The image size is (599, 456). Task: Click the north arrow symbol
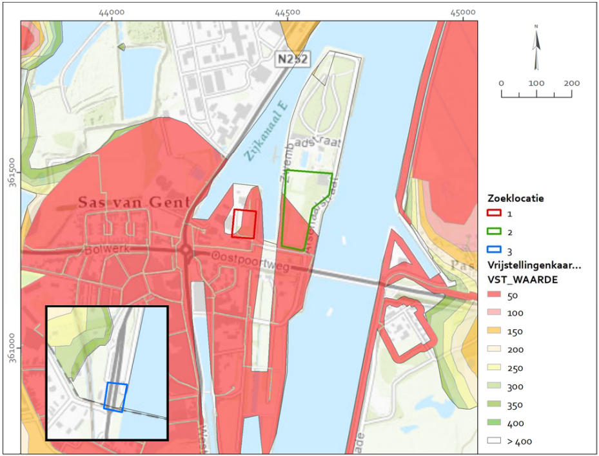tap(536, 48)
